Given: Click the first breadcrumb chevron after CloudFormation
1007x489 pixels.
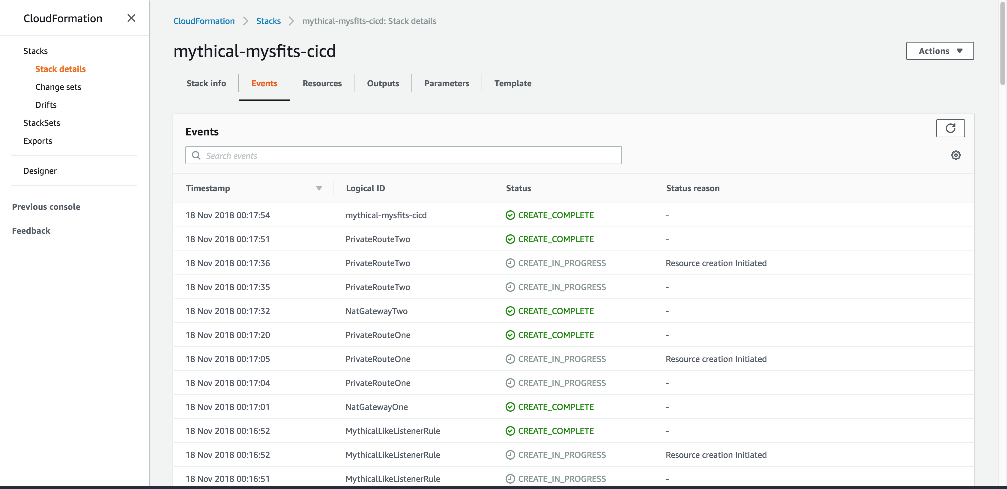Looking at the screenshot, I should [x=246, y=21].
